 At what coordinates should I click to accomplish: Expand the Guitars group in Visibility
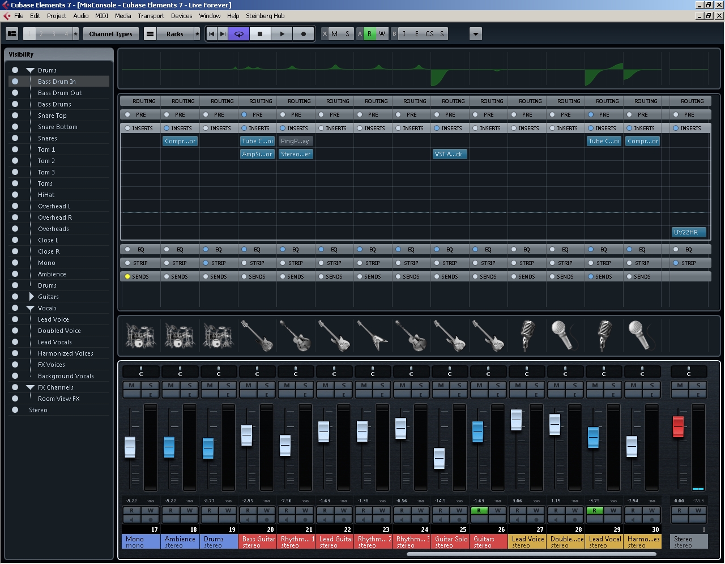[x=31, y=297]
